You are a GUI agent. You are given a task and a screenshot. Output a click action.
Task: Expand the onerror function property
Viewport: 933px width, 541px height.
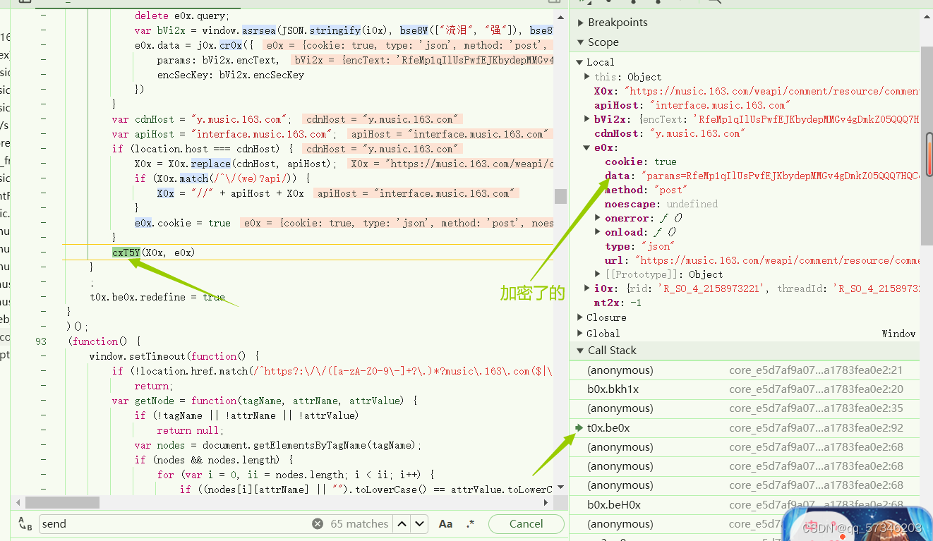598,218
